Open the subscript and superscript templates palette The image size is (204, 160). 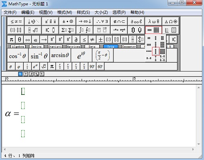click(50, 30)
